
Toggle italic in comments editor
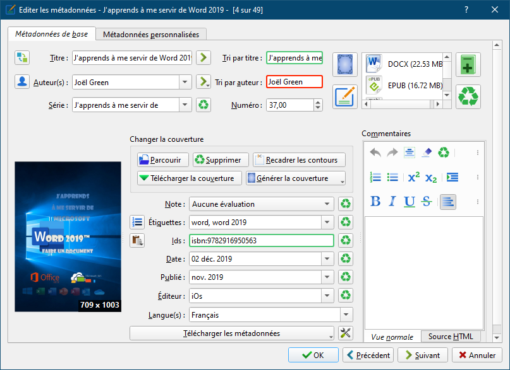click(x=392, y=202)
